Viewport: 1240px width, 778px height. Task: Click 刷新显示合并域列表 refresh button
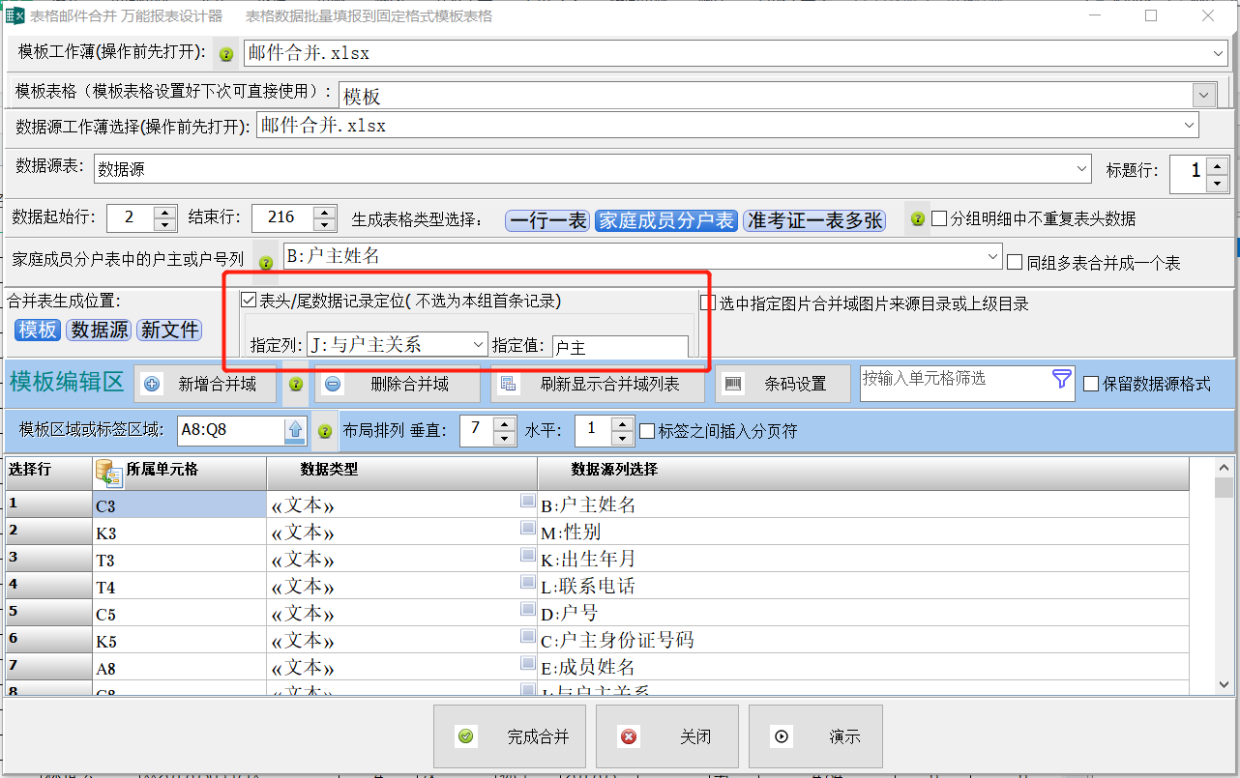[596, 384]
